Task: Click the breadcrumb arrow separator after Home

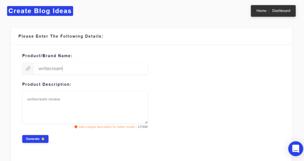Action: pos(269,11)
